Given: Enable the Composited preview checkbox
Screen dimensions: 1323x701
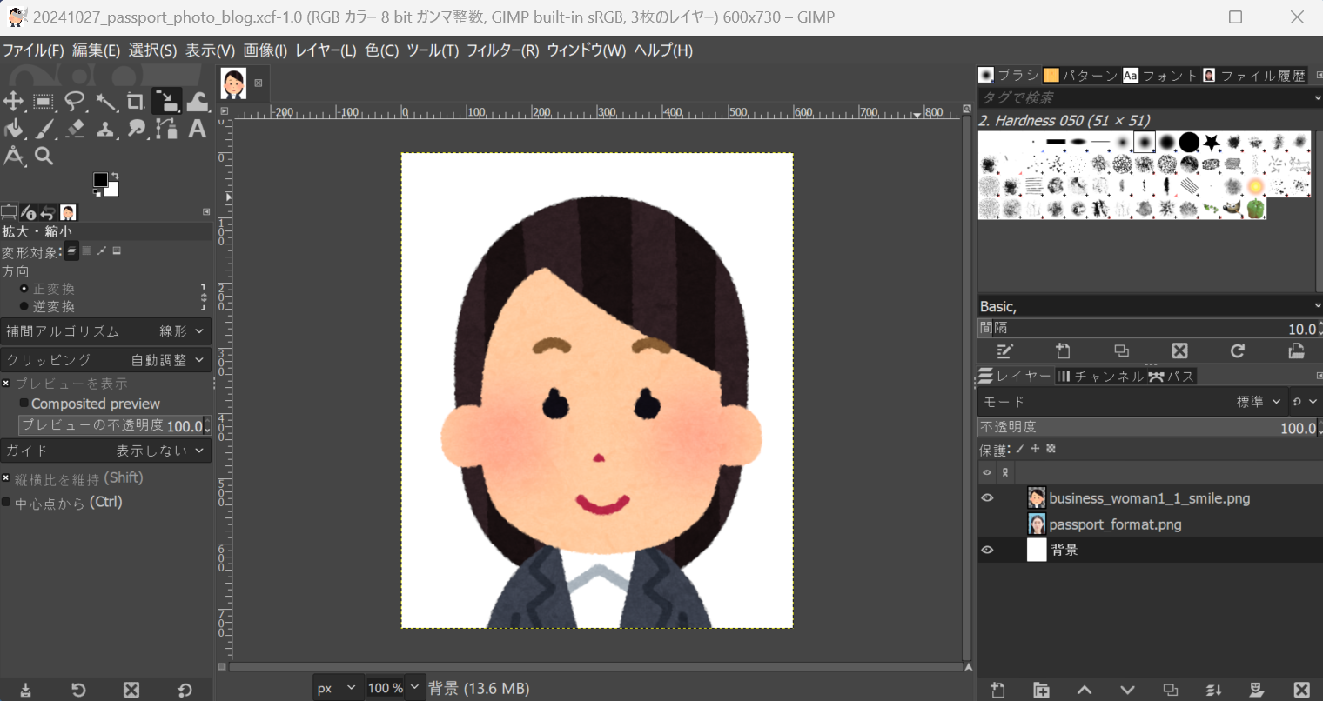Looking at the screenshot, I should pyautogui.click(x=24, y=404).
